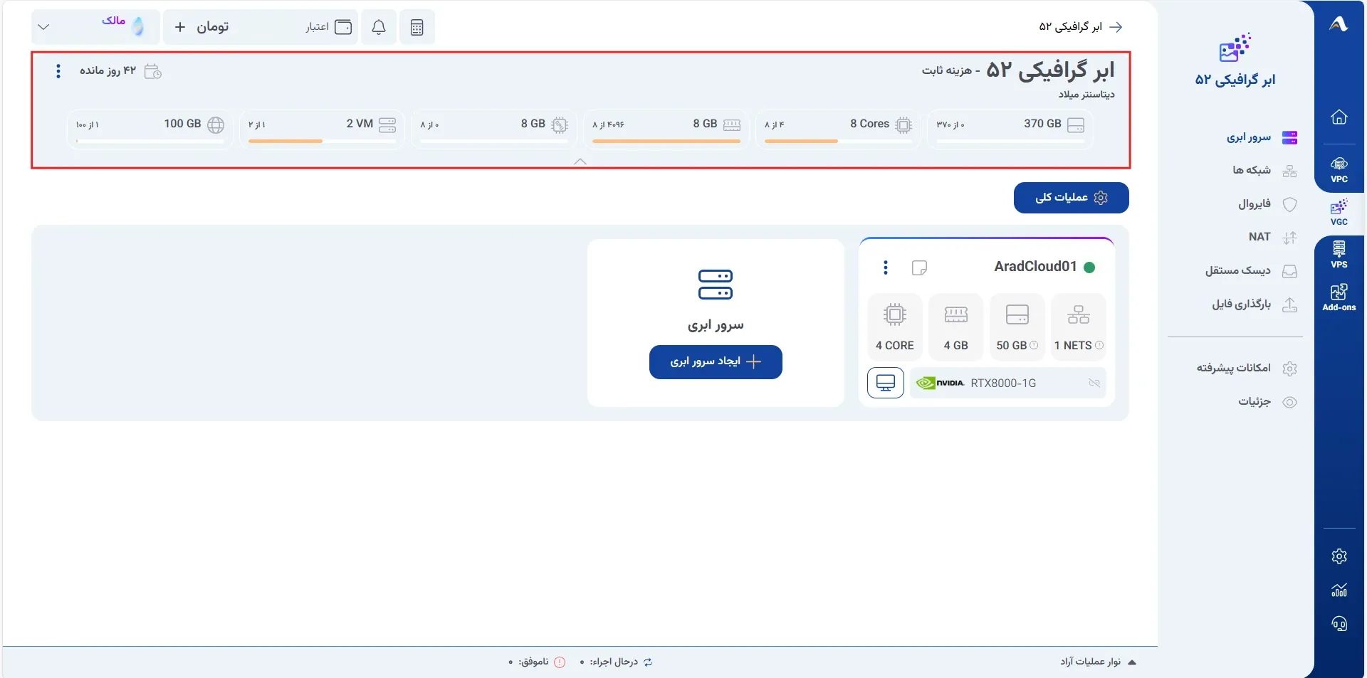This screenshot has height=678, width=1367.
Task: Click the 4 CORE tile on AradCloud01
Action: point(895,327)
